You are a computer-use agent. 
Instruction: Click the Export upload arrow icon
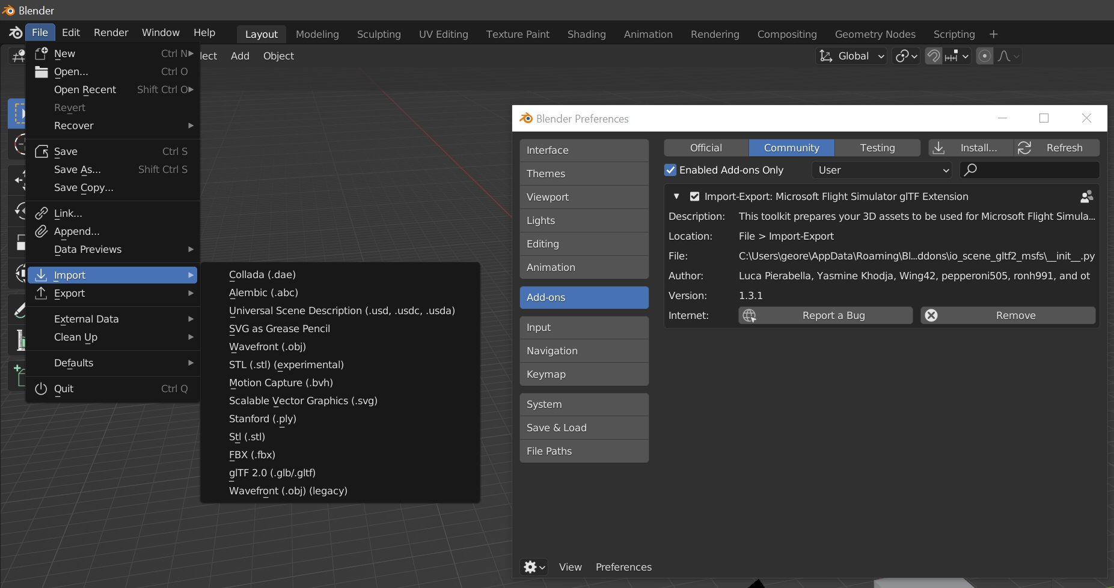point(41,293)
